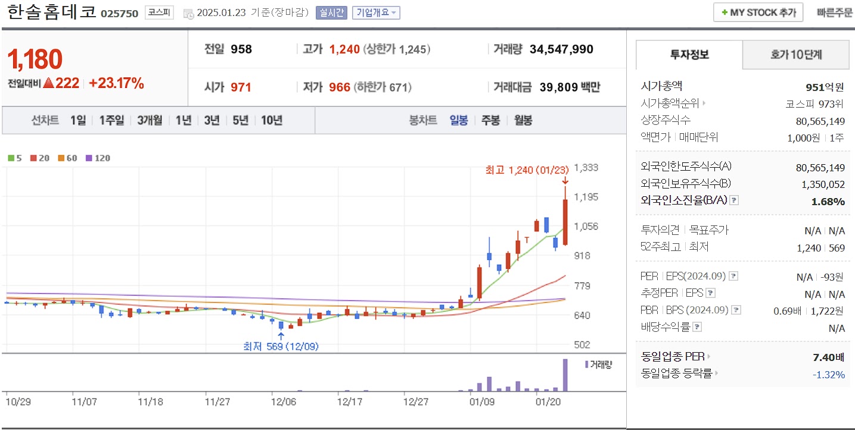Click the tallest volume bar on 01/23
This screenshot has width=855, height=430.
565,375
